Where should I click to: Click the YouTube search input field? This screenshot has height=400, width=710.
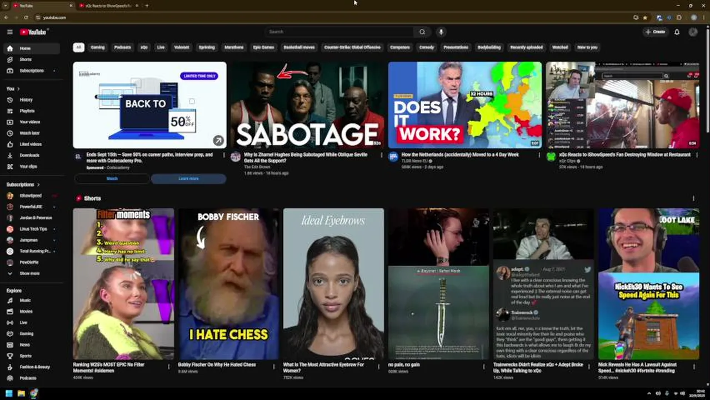tap(339, 32)
